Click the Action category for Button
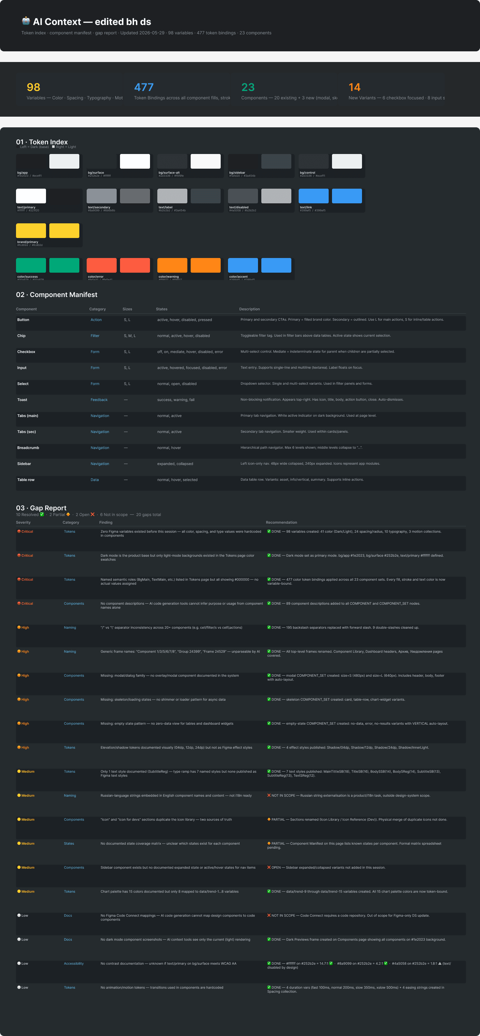The image size is (480, 1036). coord(96,320)
